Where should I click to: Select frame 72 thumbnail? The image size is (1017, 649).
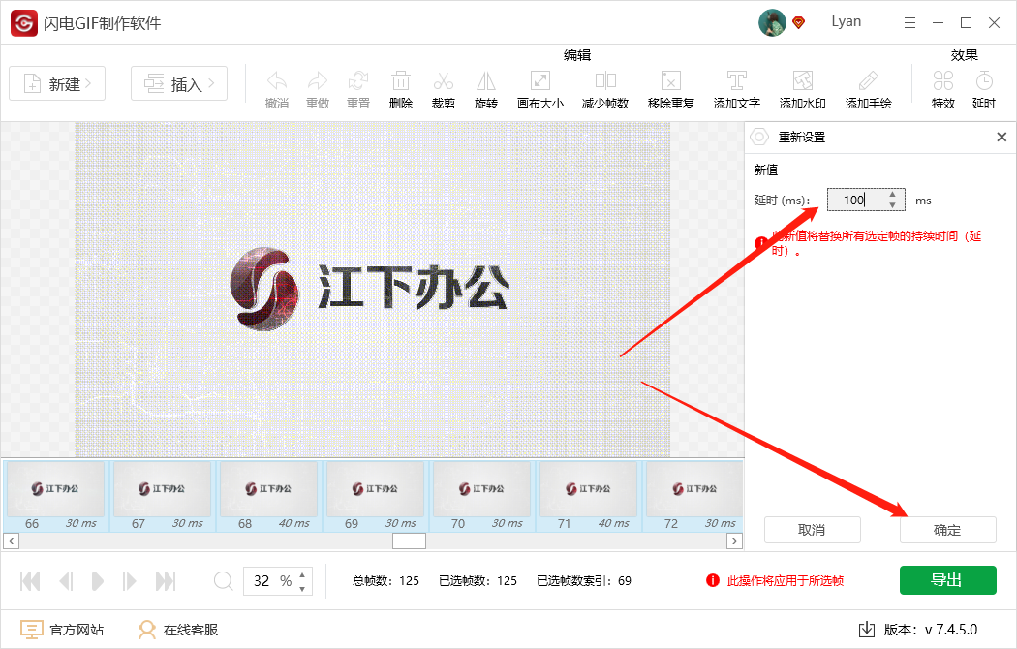coord(693,497)
